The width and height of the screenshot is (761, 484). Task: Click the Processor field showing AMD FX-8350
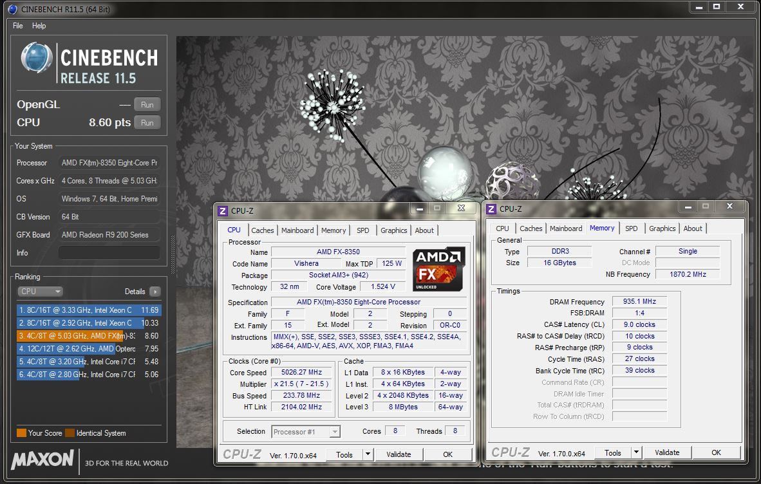pos(109,163)
